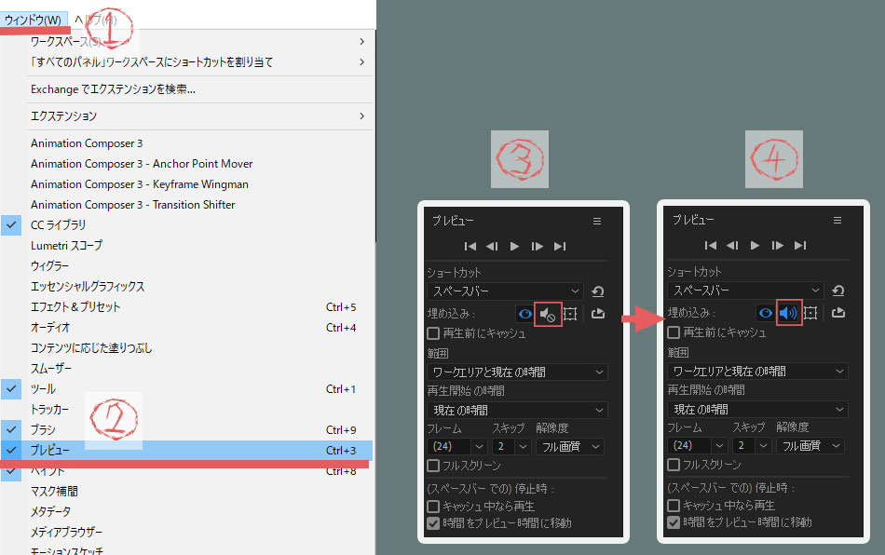Open the スペースバー shortcut dropdown
885x555 pixels.
[x=503, y=291]
